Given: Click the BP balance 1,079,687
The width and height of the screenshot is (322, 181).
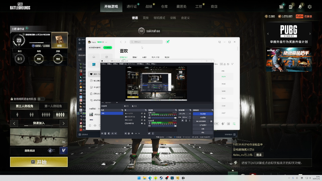Looking at the screenshot, I should pos(285,16).
